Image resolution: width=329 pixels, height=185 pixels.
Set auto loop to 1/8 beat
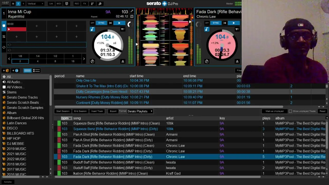[20, 56]
